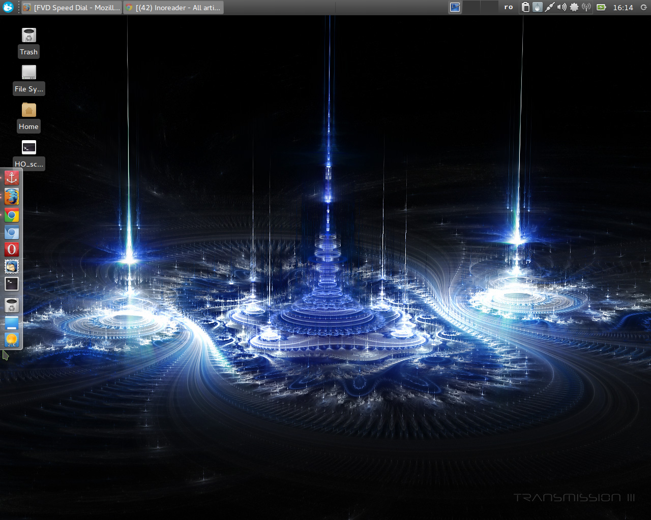Click the blue desktop icon in the dock
The width and height of the screenshot is (651, 520).
click(x=12, y=323)
